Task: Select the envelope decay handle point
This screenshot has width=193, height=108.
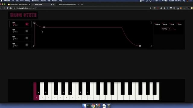Action: point(44,27)
